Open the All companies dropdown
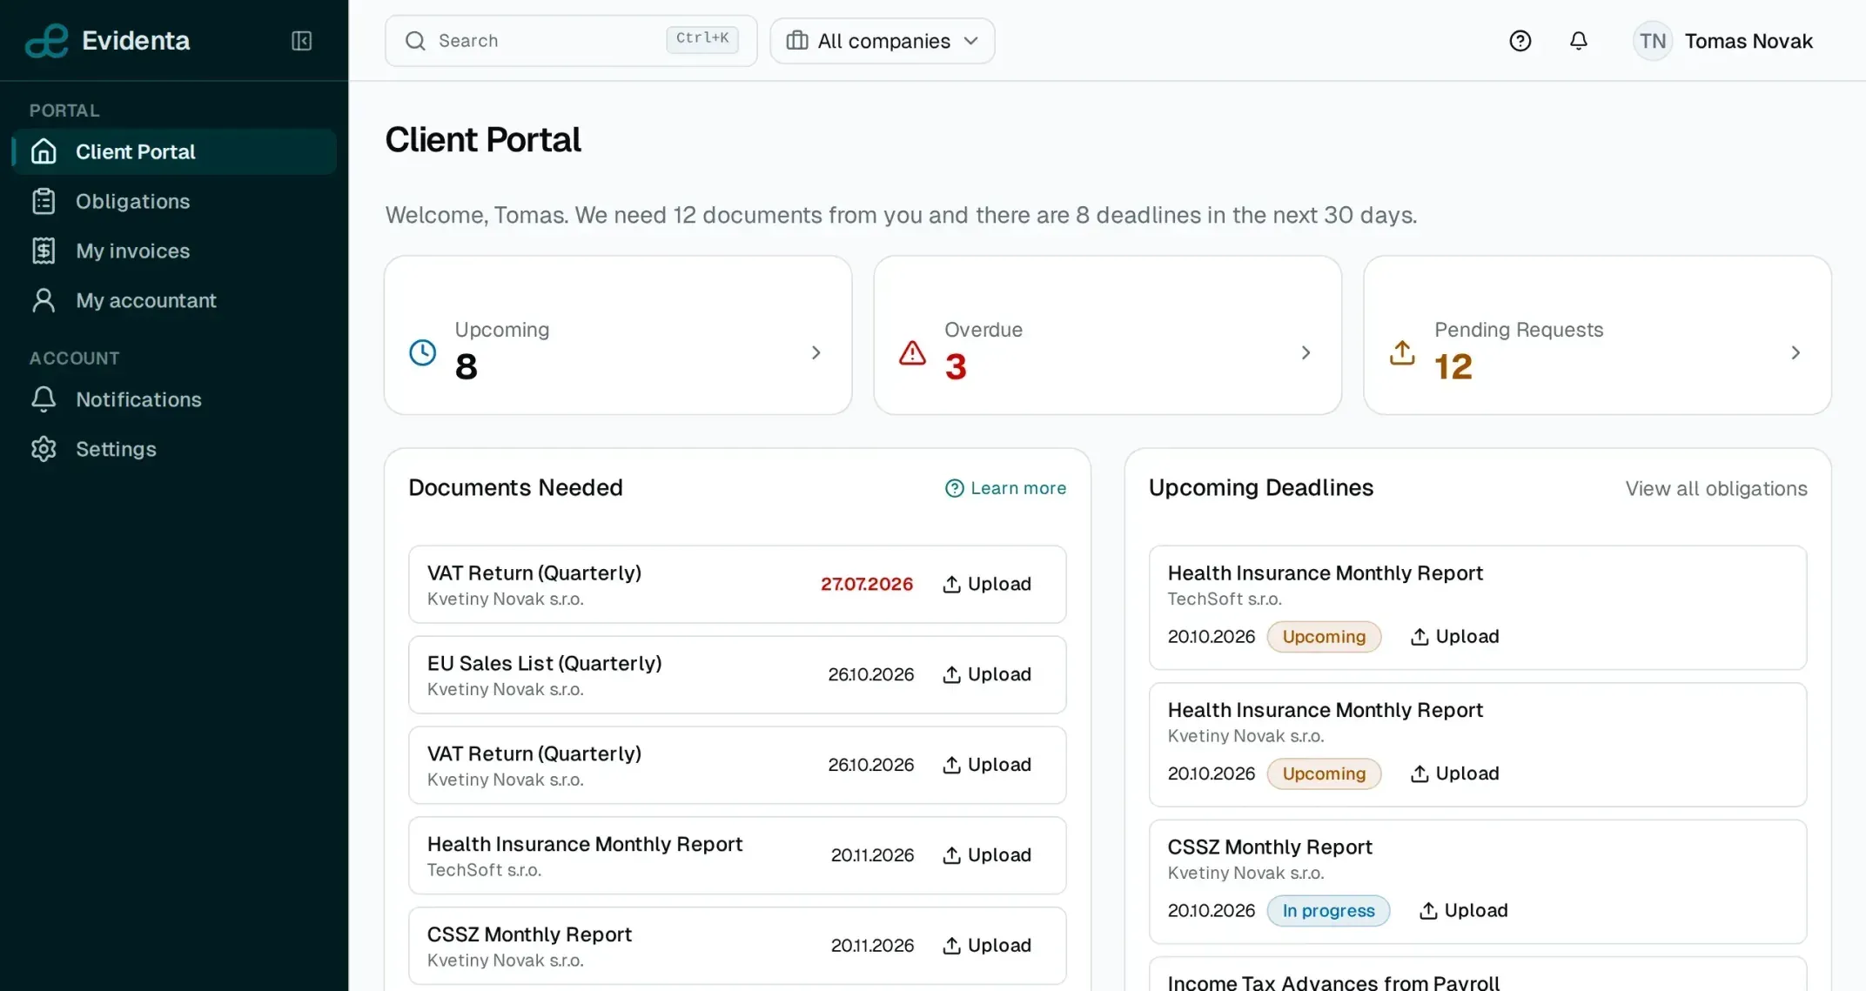 [x=883, y=41]
